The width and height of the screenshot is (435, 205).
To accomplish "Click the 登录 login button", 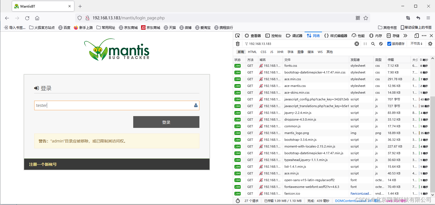I will [166, 122].
